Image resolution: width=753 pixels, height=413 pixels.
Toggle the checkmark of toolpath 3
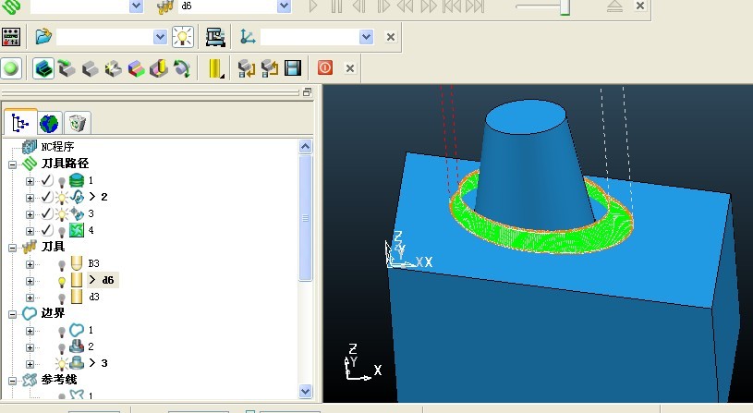[46, 213]
